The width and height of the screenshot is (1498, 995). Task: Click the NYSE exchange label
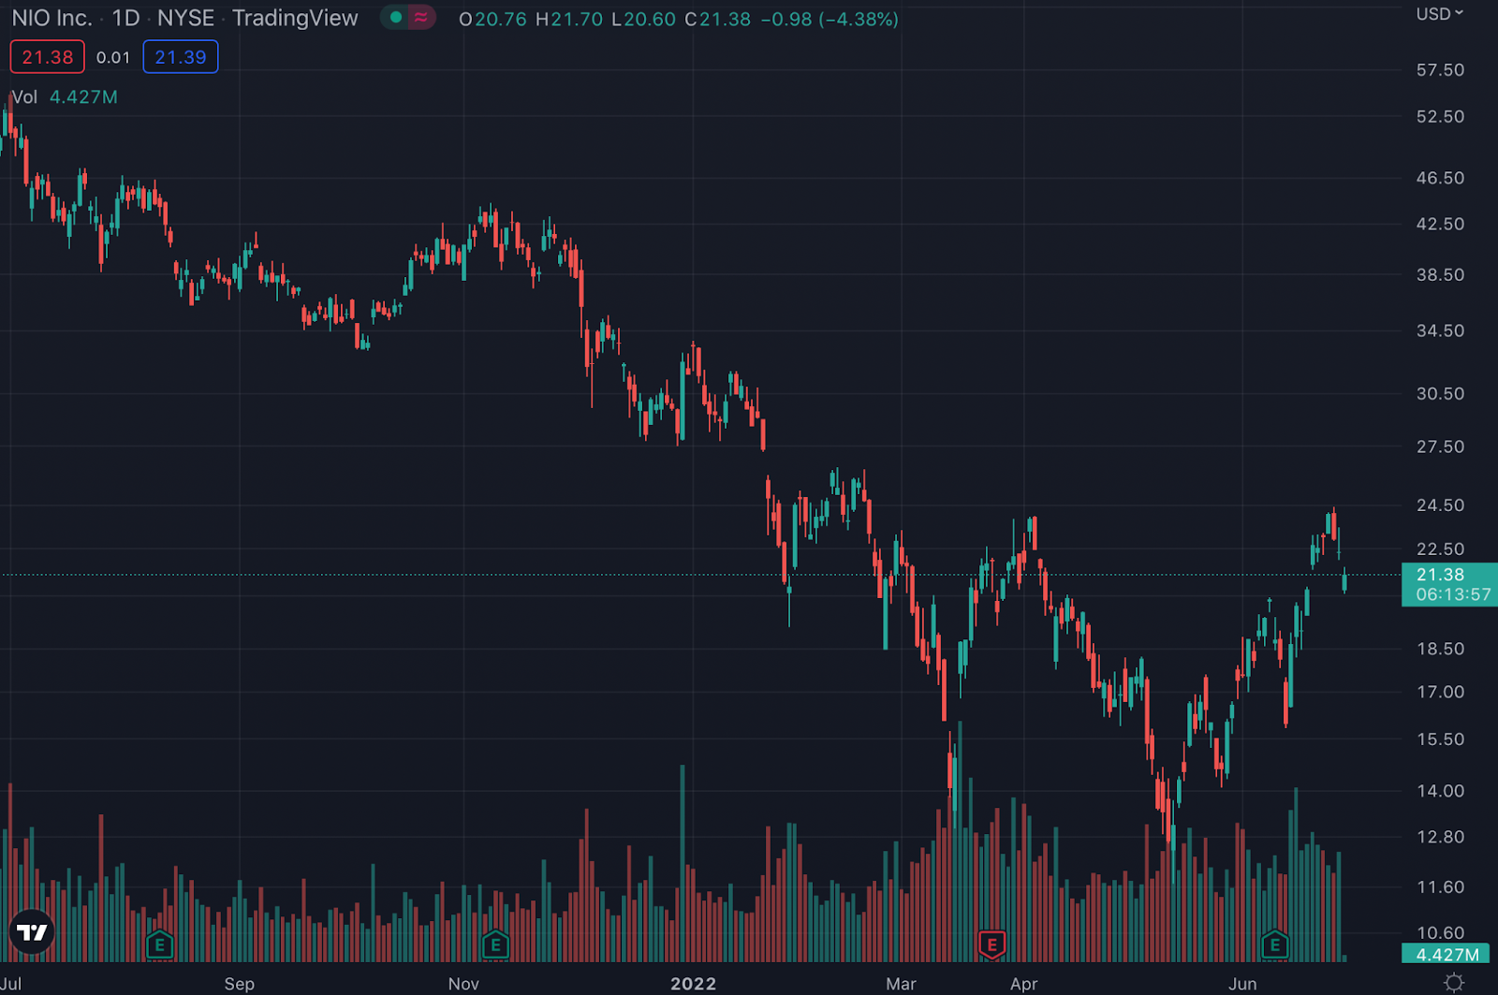point(185,18)
